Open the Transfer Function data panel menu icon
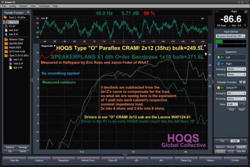 point(28,12)
